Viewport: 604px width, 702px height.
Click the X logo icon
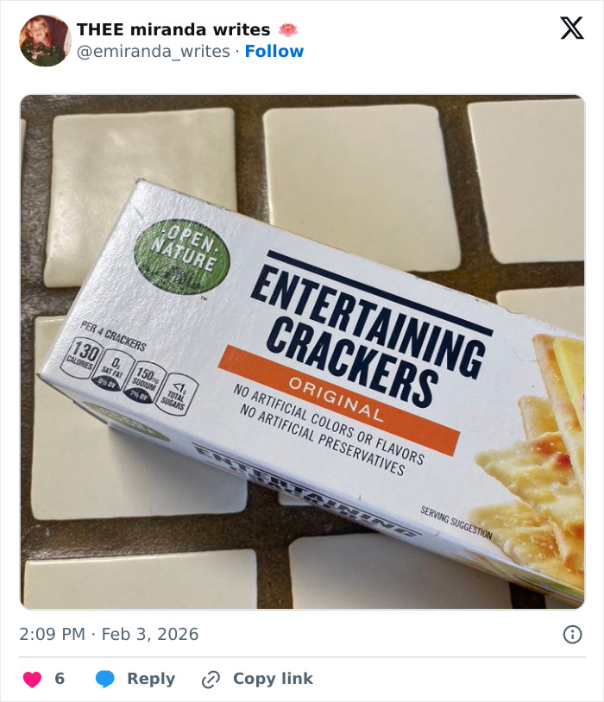[571, 29]
